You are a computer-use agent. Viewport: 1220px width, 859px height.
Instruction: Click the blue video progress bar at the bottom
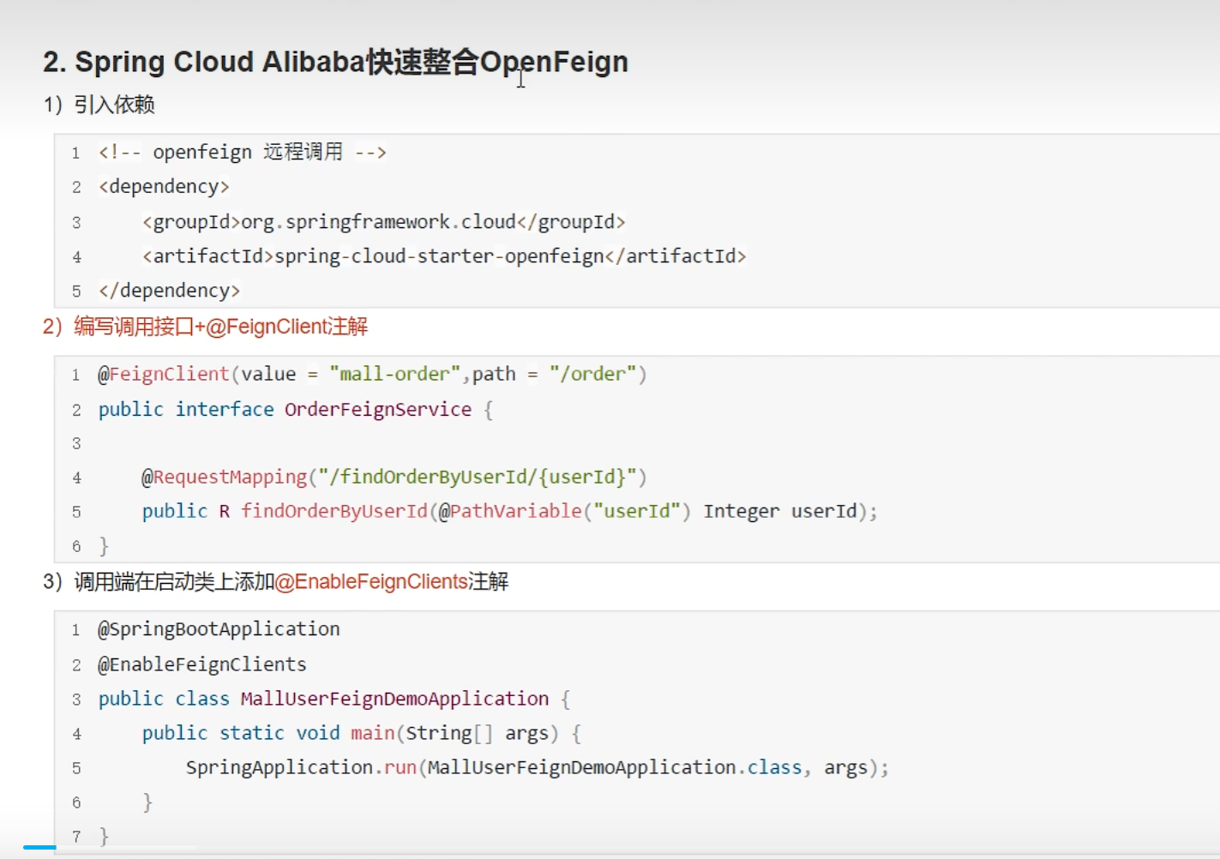point(39,847)
